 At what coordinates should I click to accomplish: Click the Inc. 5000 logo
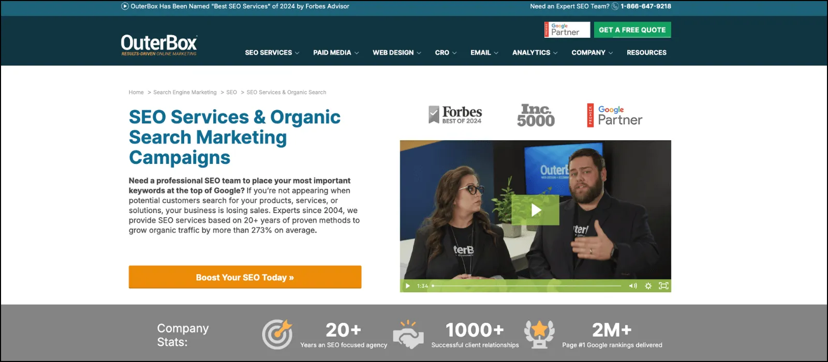[x=536, y=115]
